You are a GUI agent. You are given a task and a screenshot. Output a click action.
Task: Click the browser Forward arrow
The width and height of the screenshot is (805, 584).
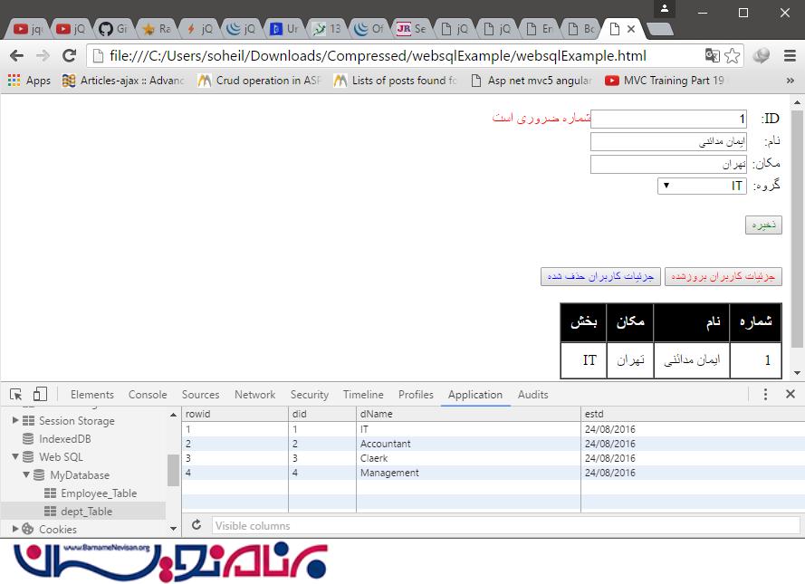point(43,55)
